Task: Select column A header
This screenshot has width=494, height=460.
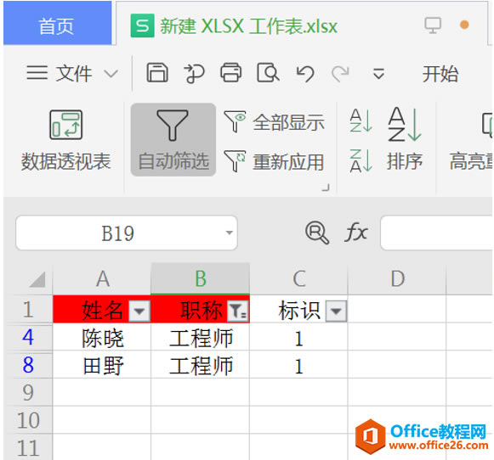Action: point(102,278)
